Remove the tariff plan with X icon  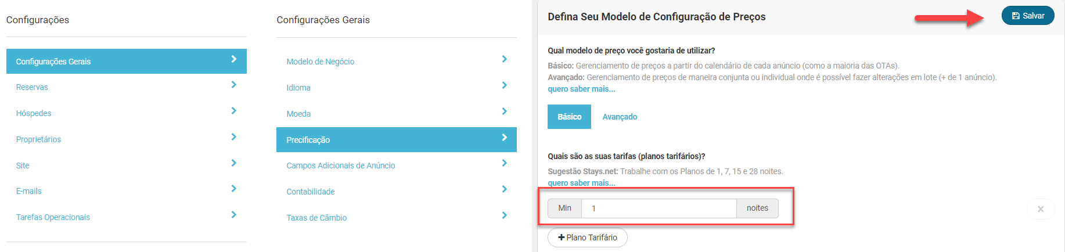click(1040, 209)
